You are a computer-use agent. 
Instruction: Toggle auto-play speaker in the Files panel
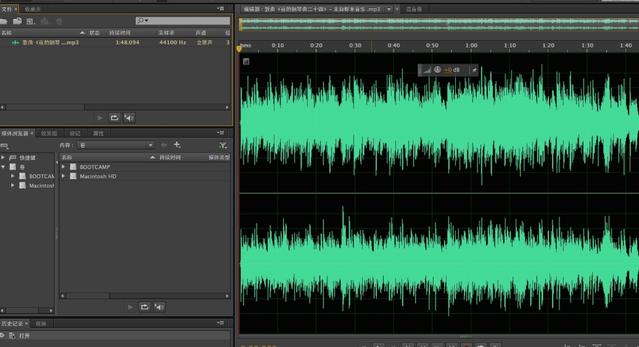(129, 118)
